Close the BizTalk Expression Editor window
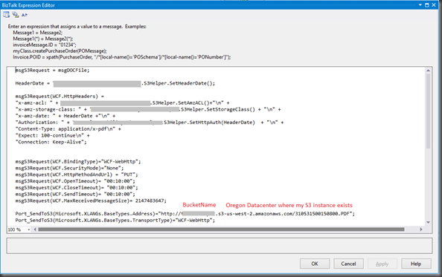 tap(434, 5)
